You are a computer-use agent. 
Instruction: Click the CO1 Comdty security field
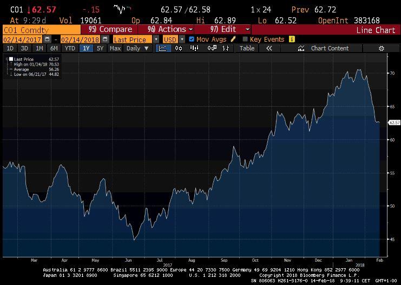tap(41, 29)
